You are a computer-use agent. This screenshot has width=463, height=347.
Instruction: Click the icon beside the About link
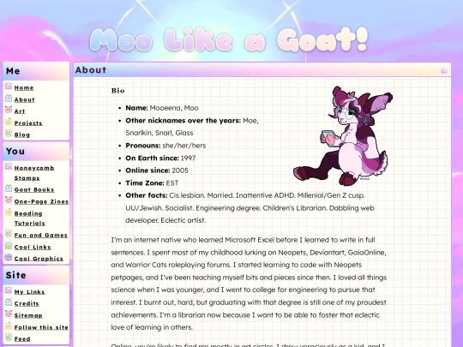(x=9, y=98)
